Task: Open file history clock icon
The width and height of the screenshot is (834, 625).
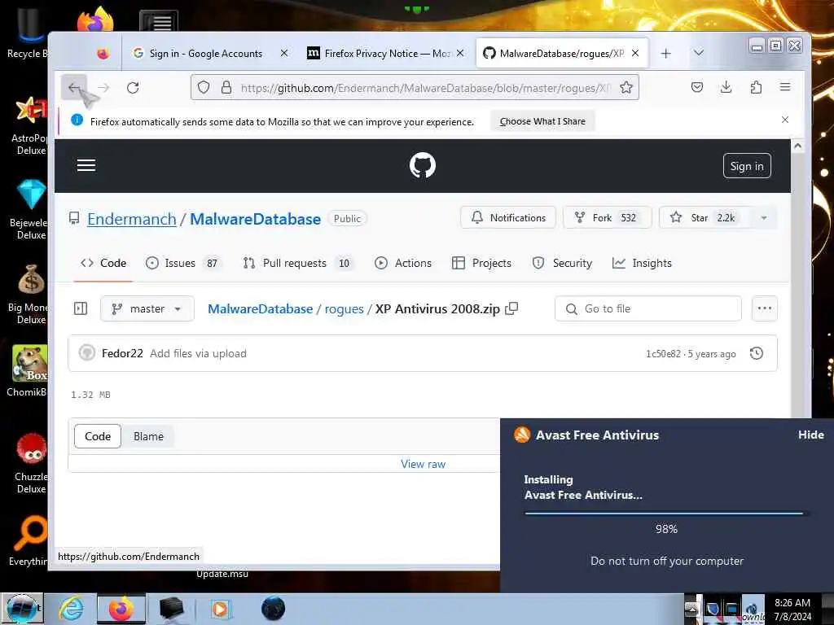Action: (x=757, y=353)
